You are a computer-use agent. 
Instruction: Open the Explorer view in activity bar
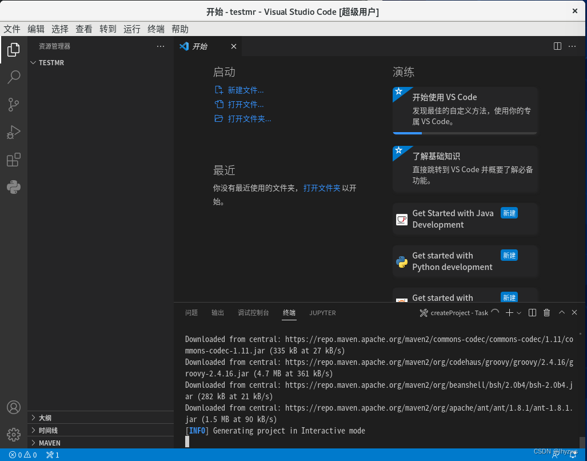[x=14, y=49]
